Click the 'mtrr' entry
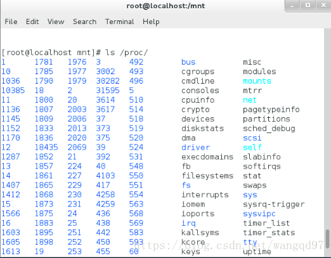 tap(252, 91)
